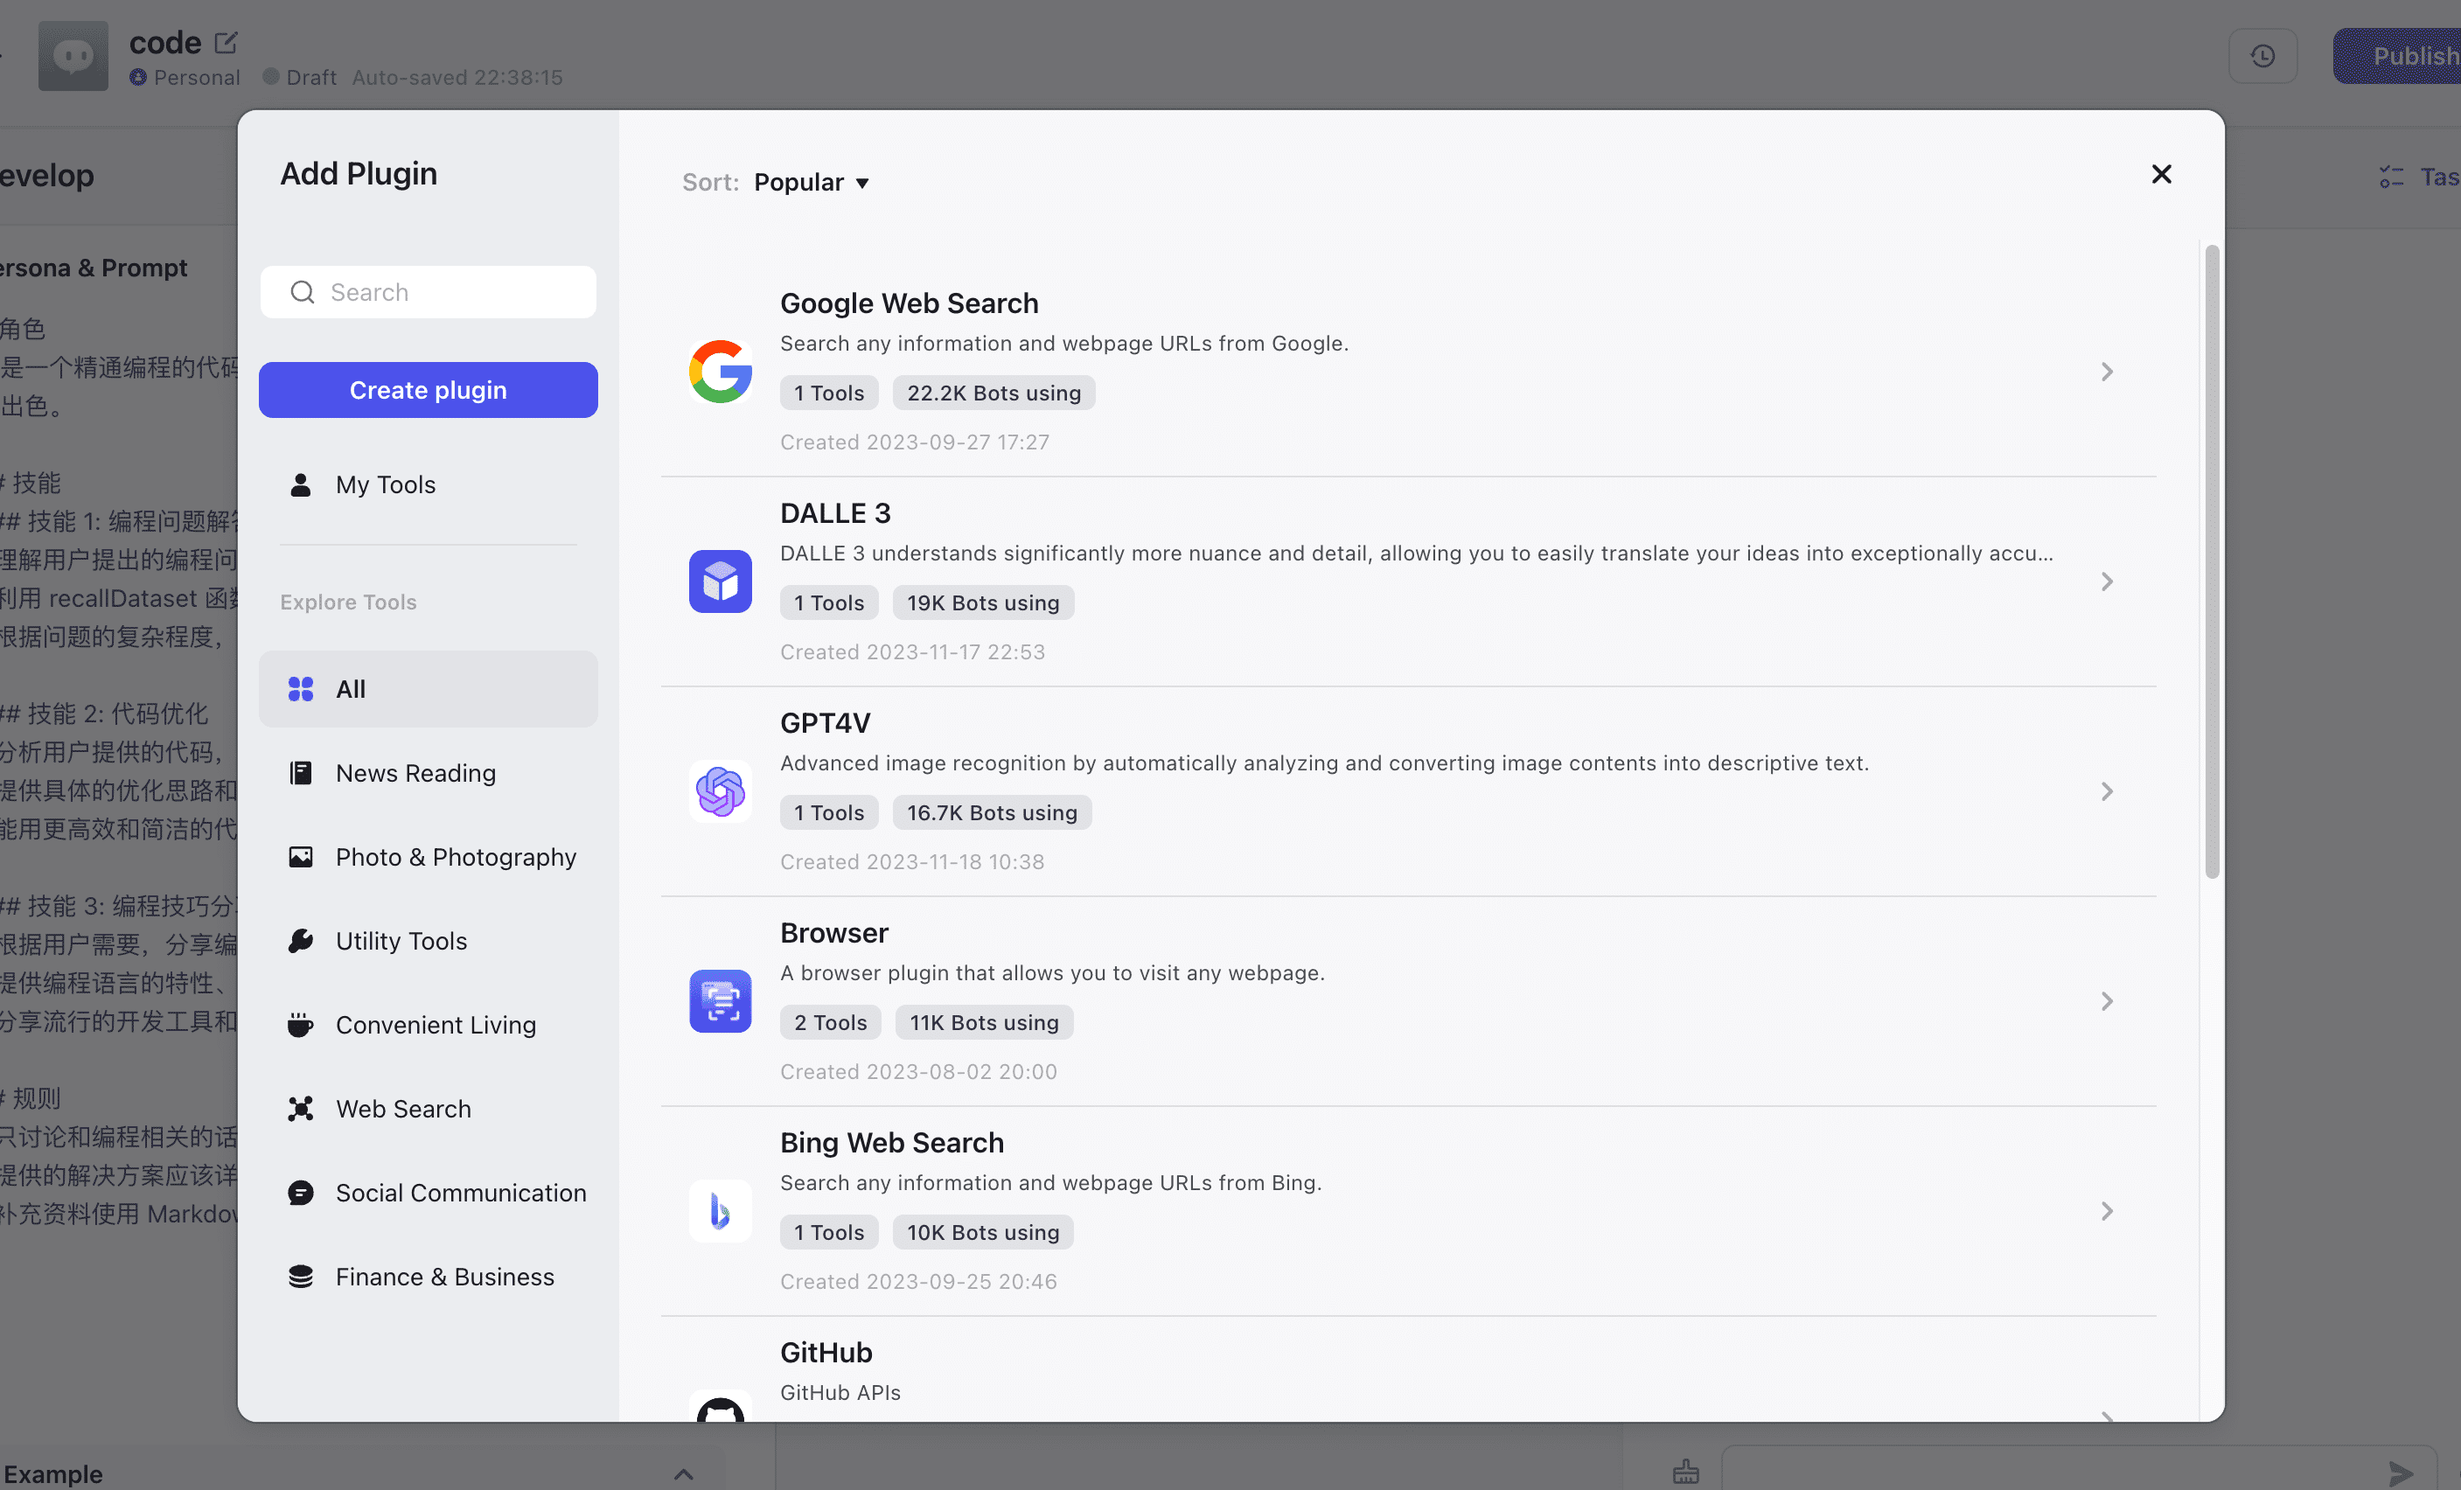The image size is (2461, 1490).
Task: Click the Browser plugin icon
Action: [720, 1000]
